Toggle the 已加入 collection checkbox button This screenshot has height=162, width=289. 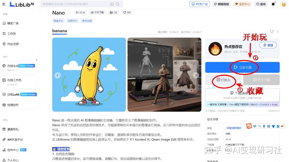click(223, 80)
